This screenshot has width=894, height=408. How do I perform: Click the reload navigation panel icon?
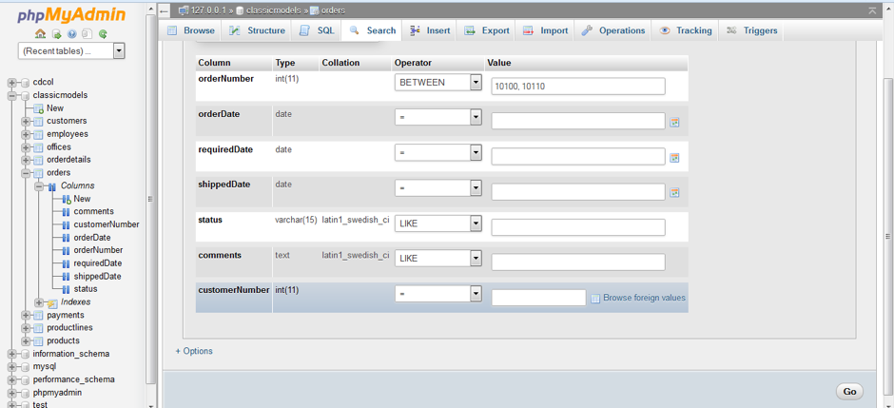pos(103,34)
